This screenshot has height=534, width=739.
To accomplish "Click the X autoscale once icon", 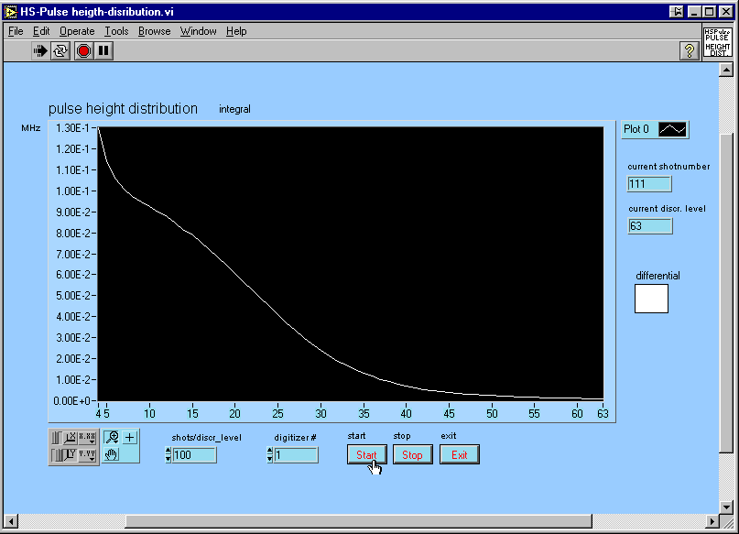I will (x=71, y=438).
